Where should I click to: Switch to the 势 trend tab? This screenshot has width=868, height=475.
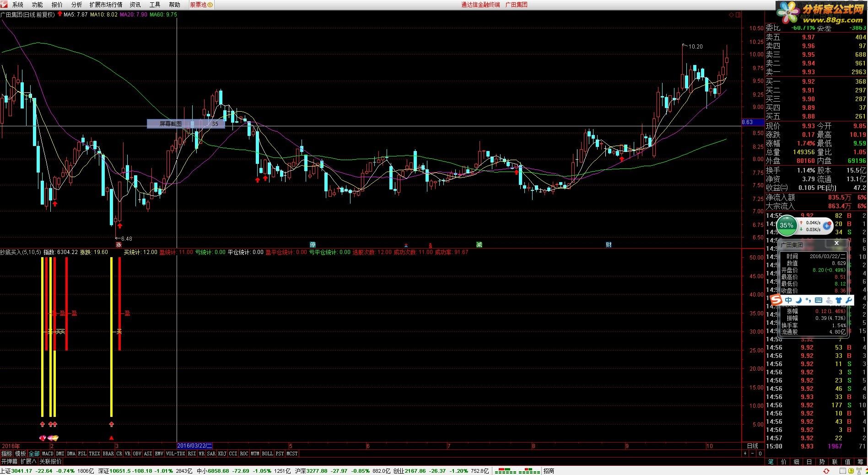[x=822, y=462]
